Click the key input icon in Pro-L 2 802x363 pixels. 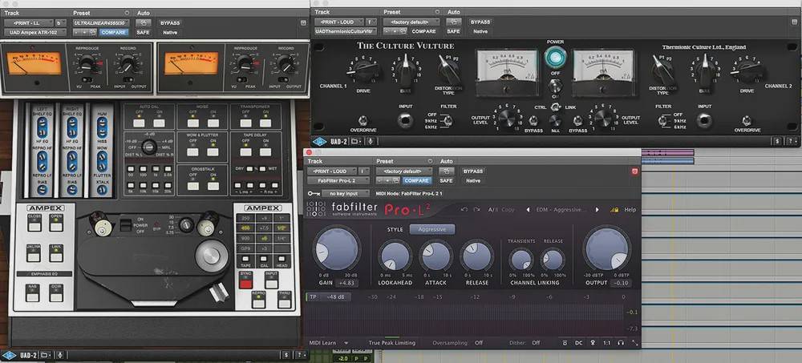click(313, 193)
